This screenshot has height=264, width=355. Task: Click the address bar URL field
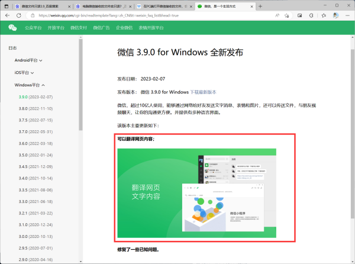pos(148,15)
